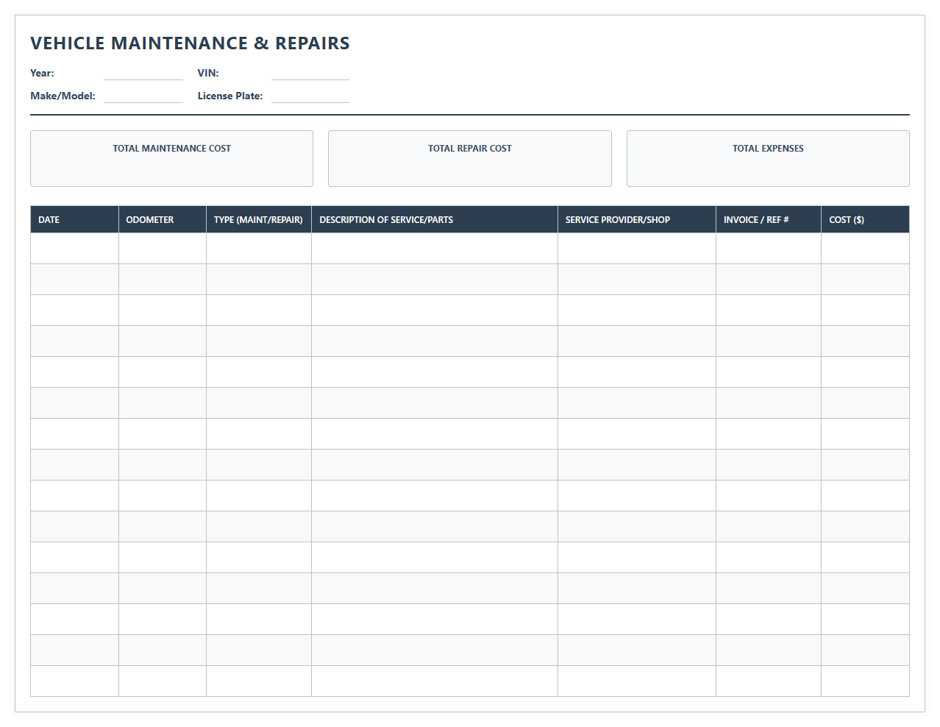Click the Vehicle Maintenance & Repairs title
The width and height of the screenshot is (940, 727).
point(190,43)
